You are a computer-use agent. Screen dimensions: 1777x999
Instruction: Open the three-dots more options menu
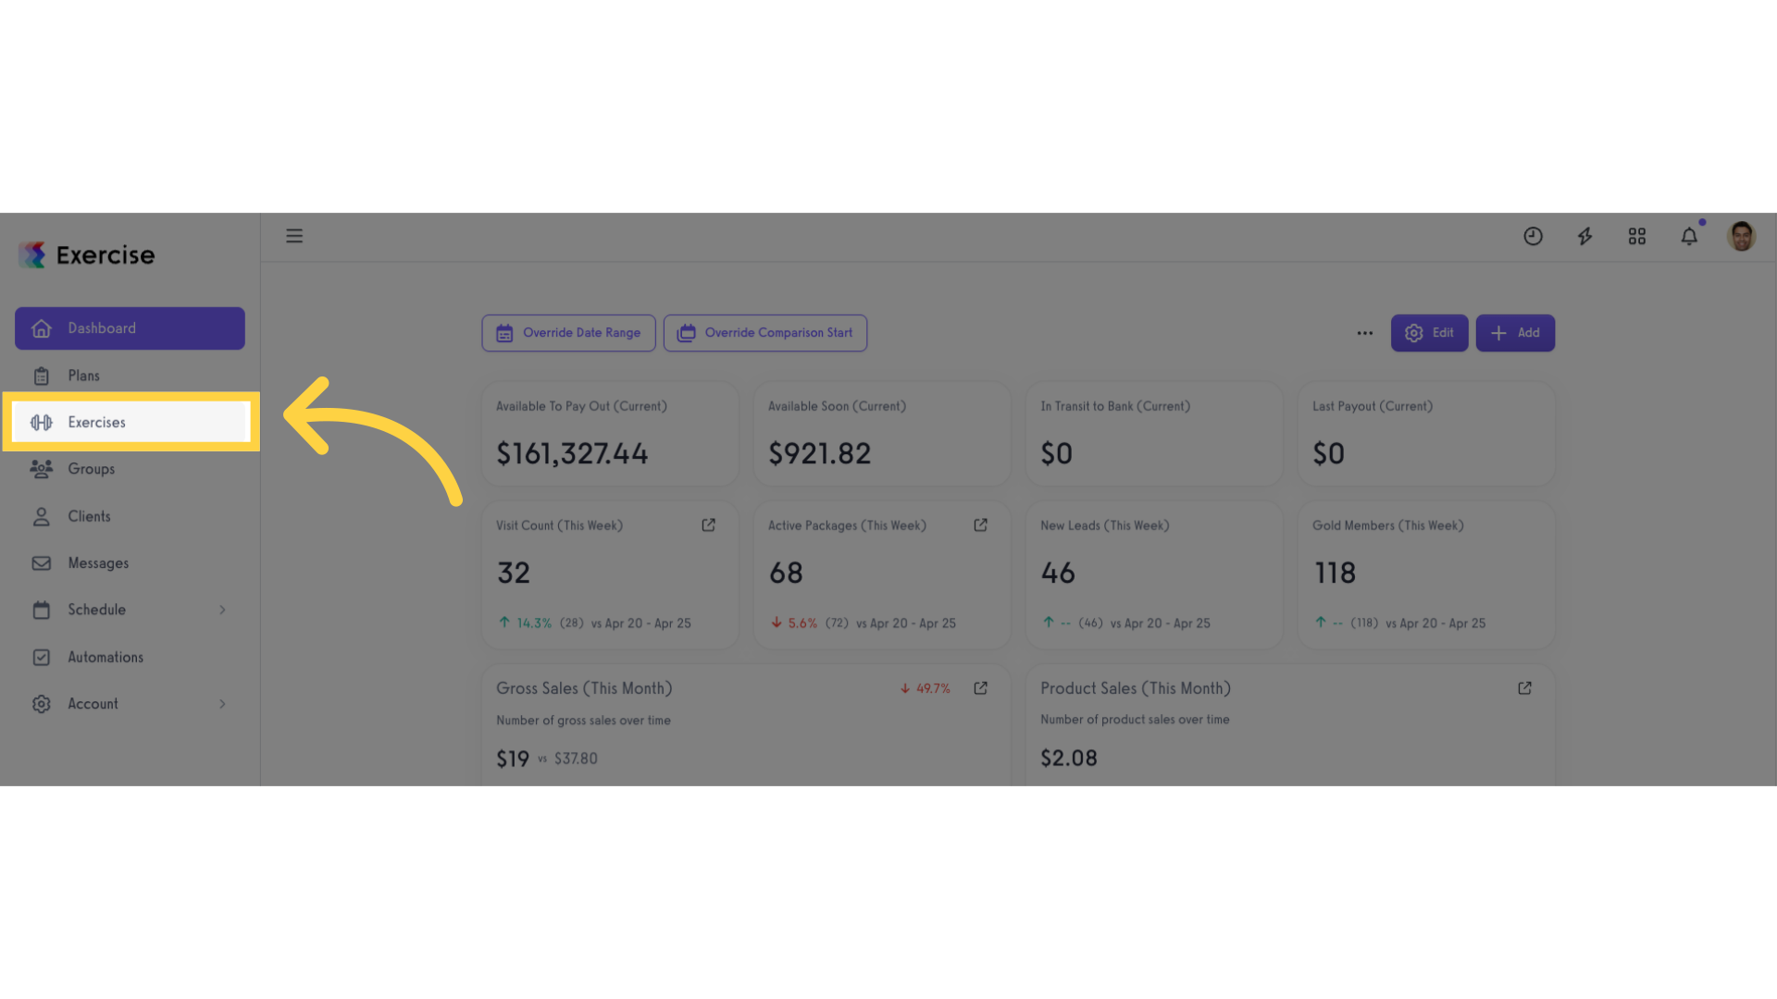click(x=1365, y=333)
